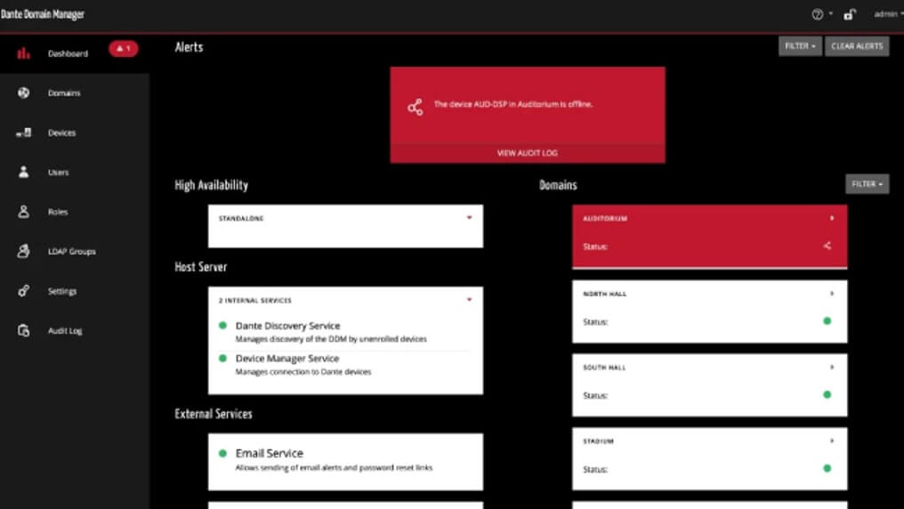The image size is (904, 509).
Task: Click the LDAP Groups icon
Action: (23, 251)
